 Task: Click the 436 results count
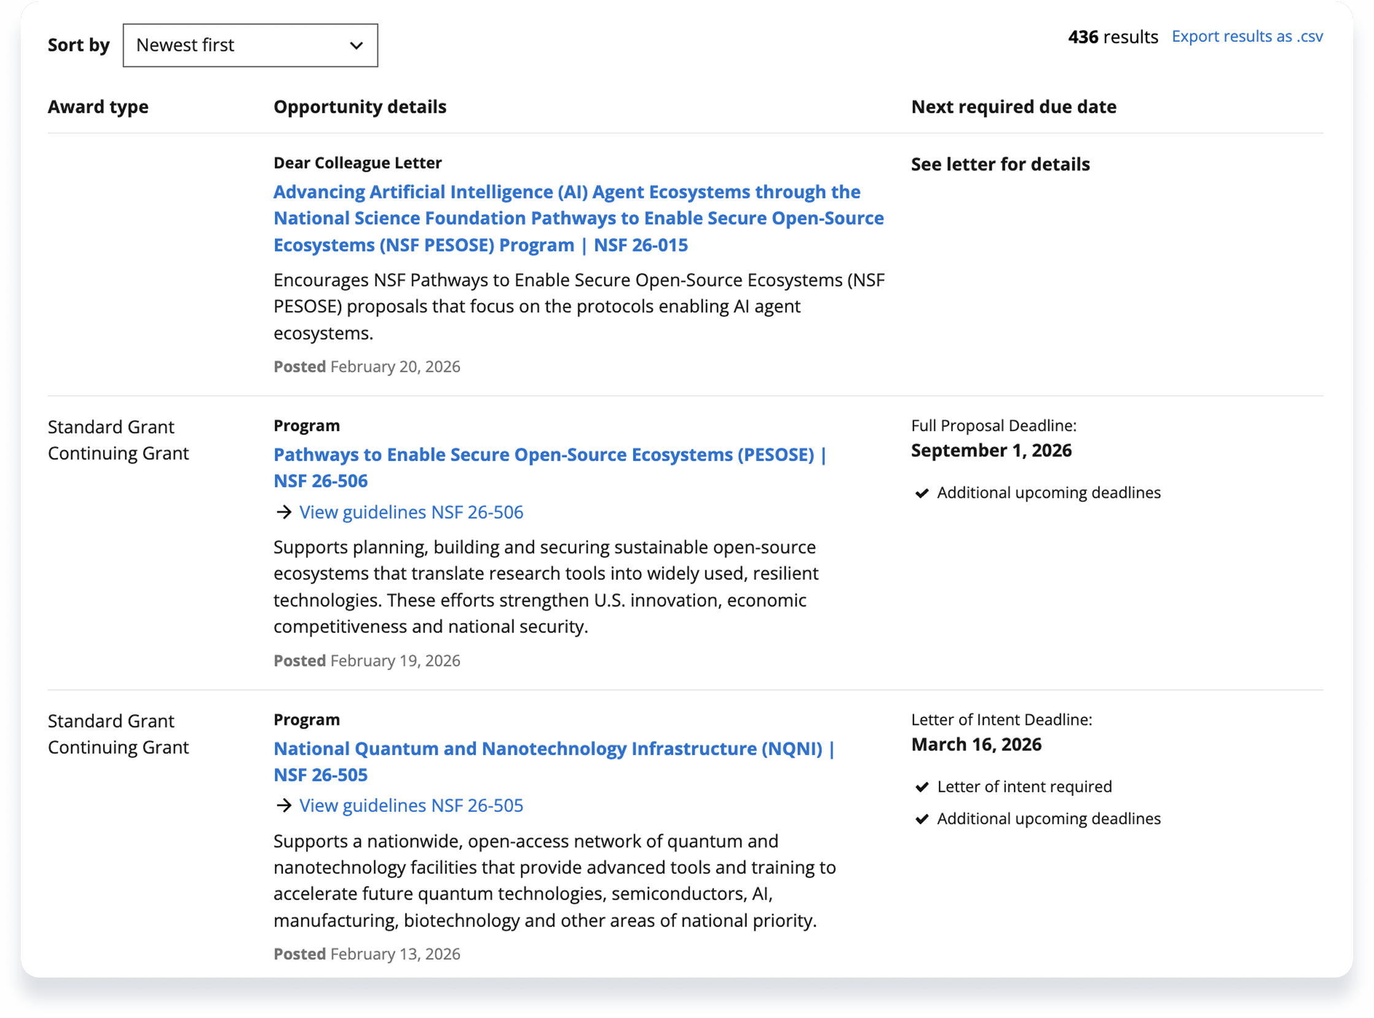(1112, 37)
